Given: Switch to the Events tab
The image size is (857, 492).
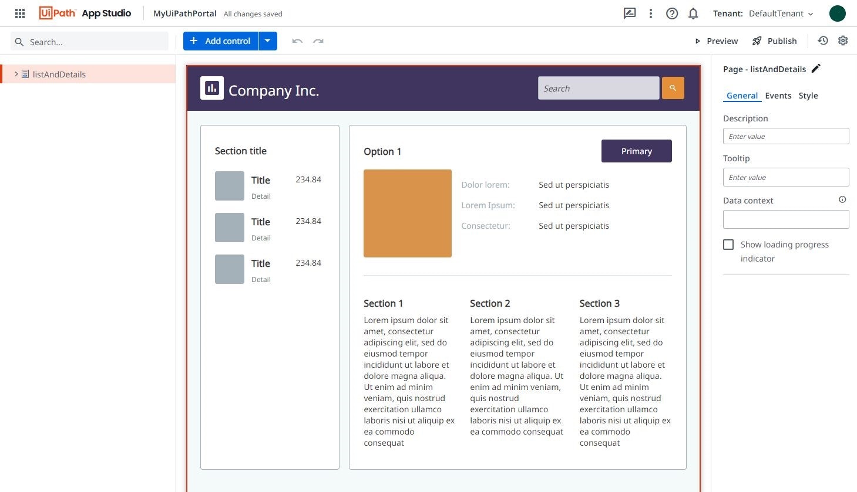Looking at the screenshot, I should [x=778, y=95].
